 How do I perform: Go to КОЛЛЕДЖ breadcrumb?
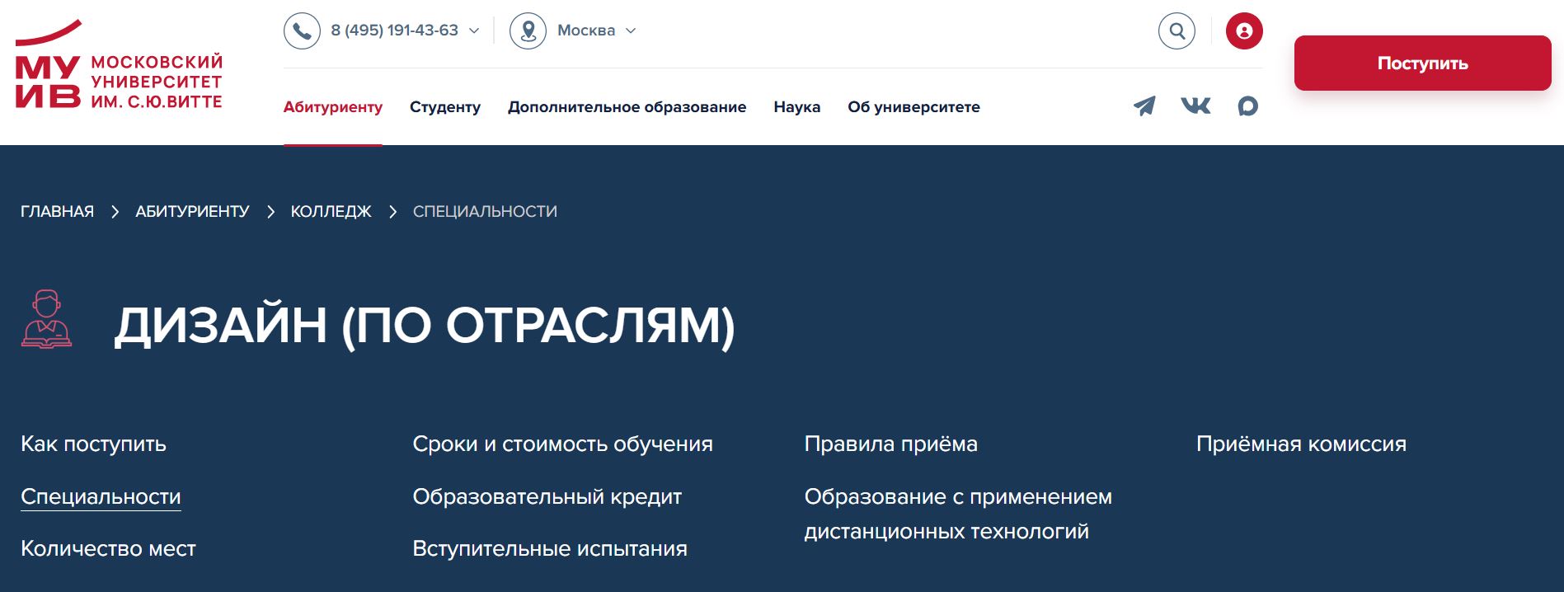pos(331,212)
